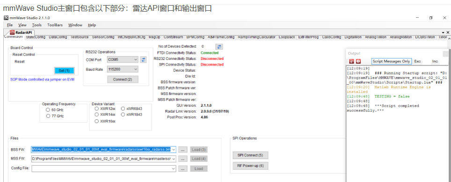Choose xWR6843 device variant
451x182 pixels.
(x=123, y=109)
